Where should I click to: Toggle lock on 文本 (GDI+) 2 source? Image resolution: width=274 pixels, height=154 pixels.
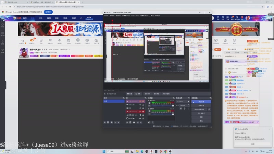pos(143,115)
